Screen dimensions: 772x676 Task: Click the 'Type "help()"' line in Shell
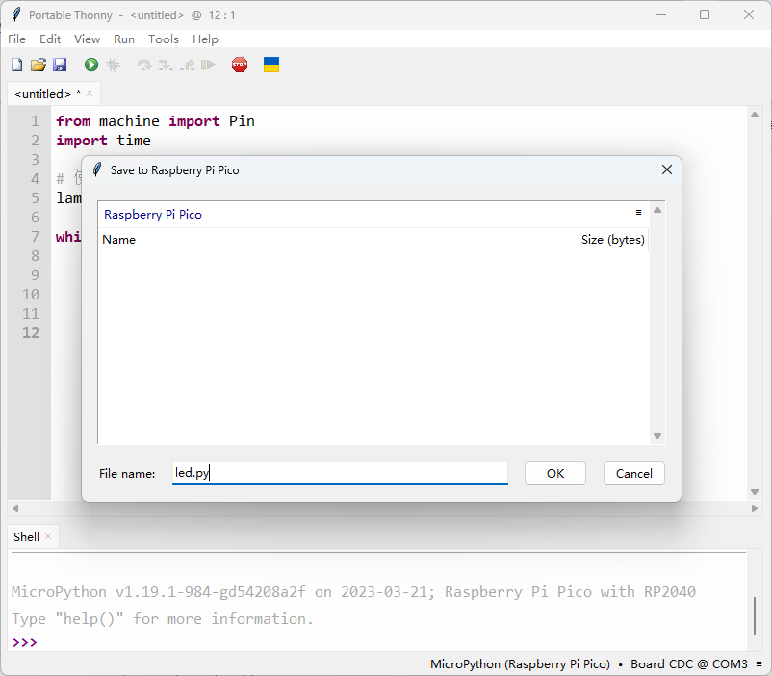(163, 619)
